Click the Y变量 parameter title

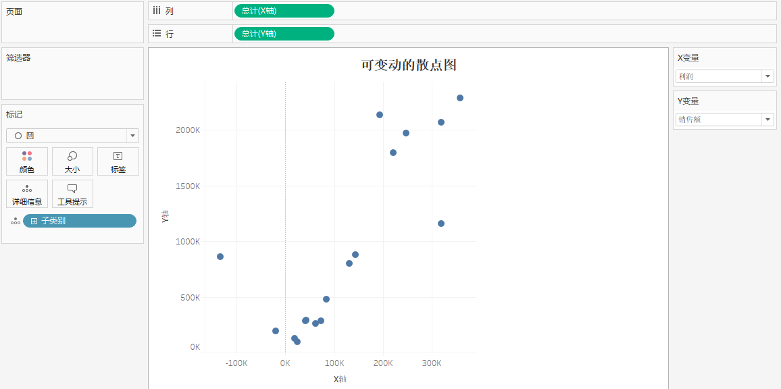pyautogui.click(x=688, y=101)
